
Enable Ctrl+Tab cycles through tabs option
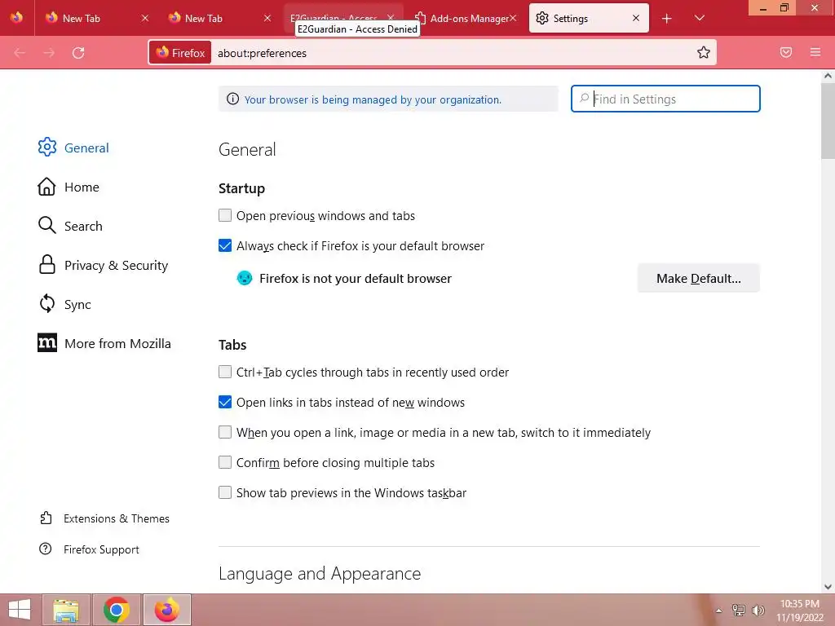click(225, 372)
